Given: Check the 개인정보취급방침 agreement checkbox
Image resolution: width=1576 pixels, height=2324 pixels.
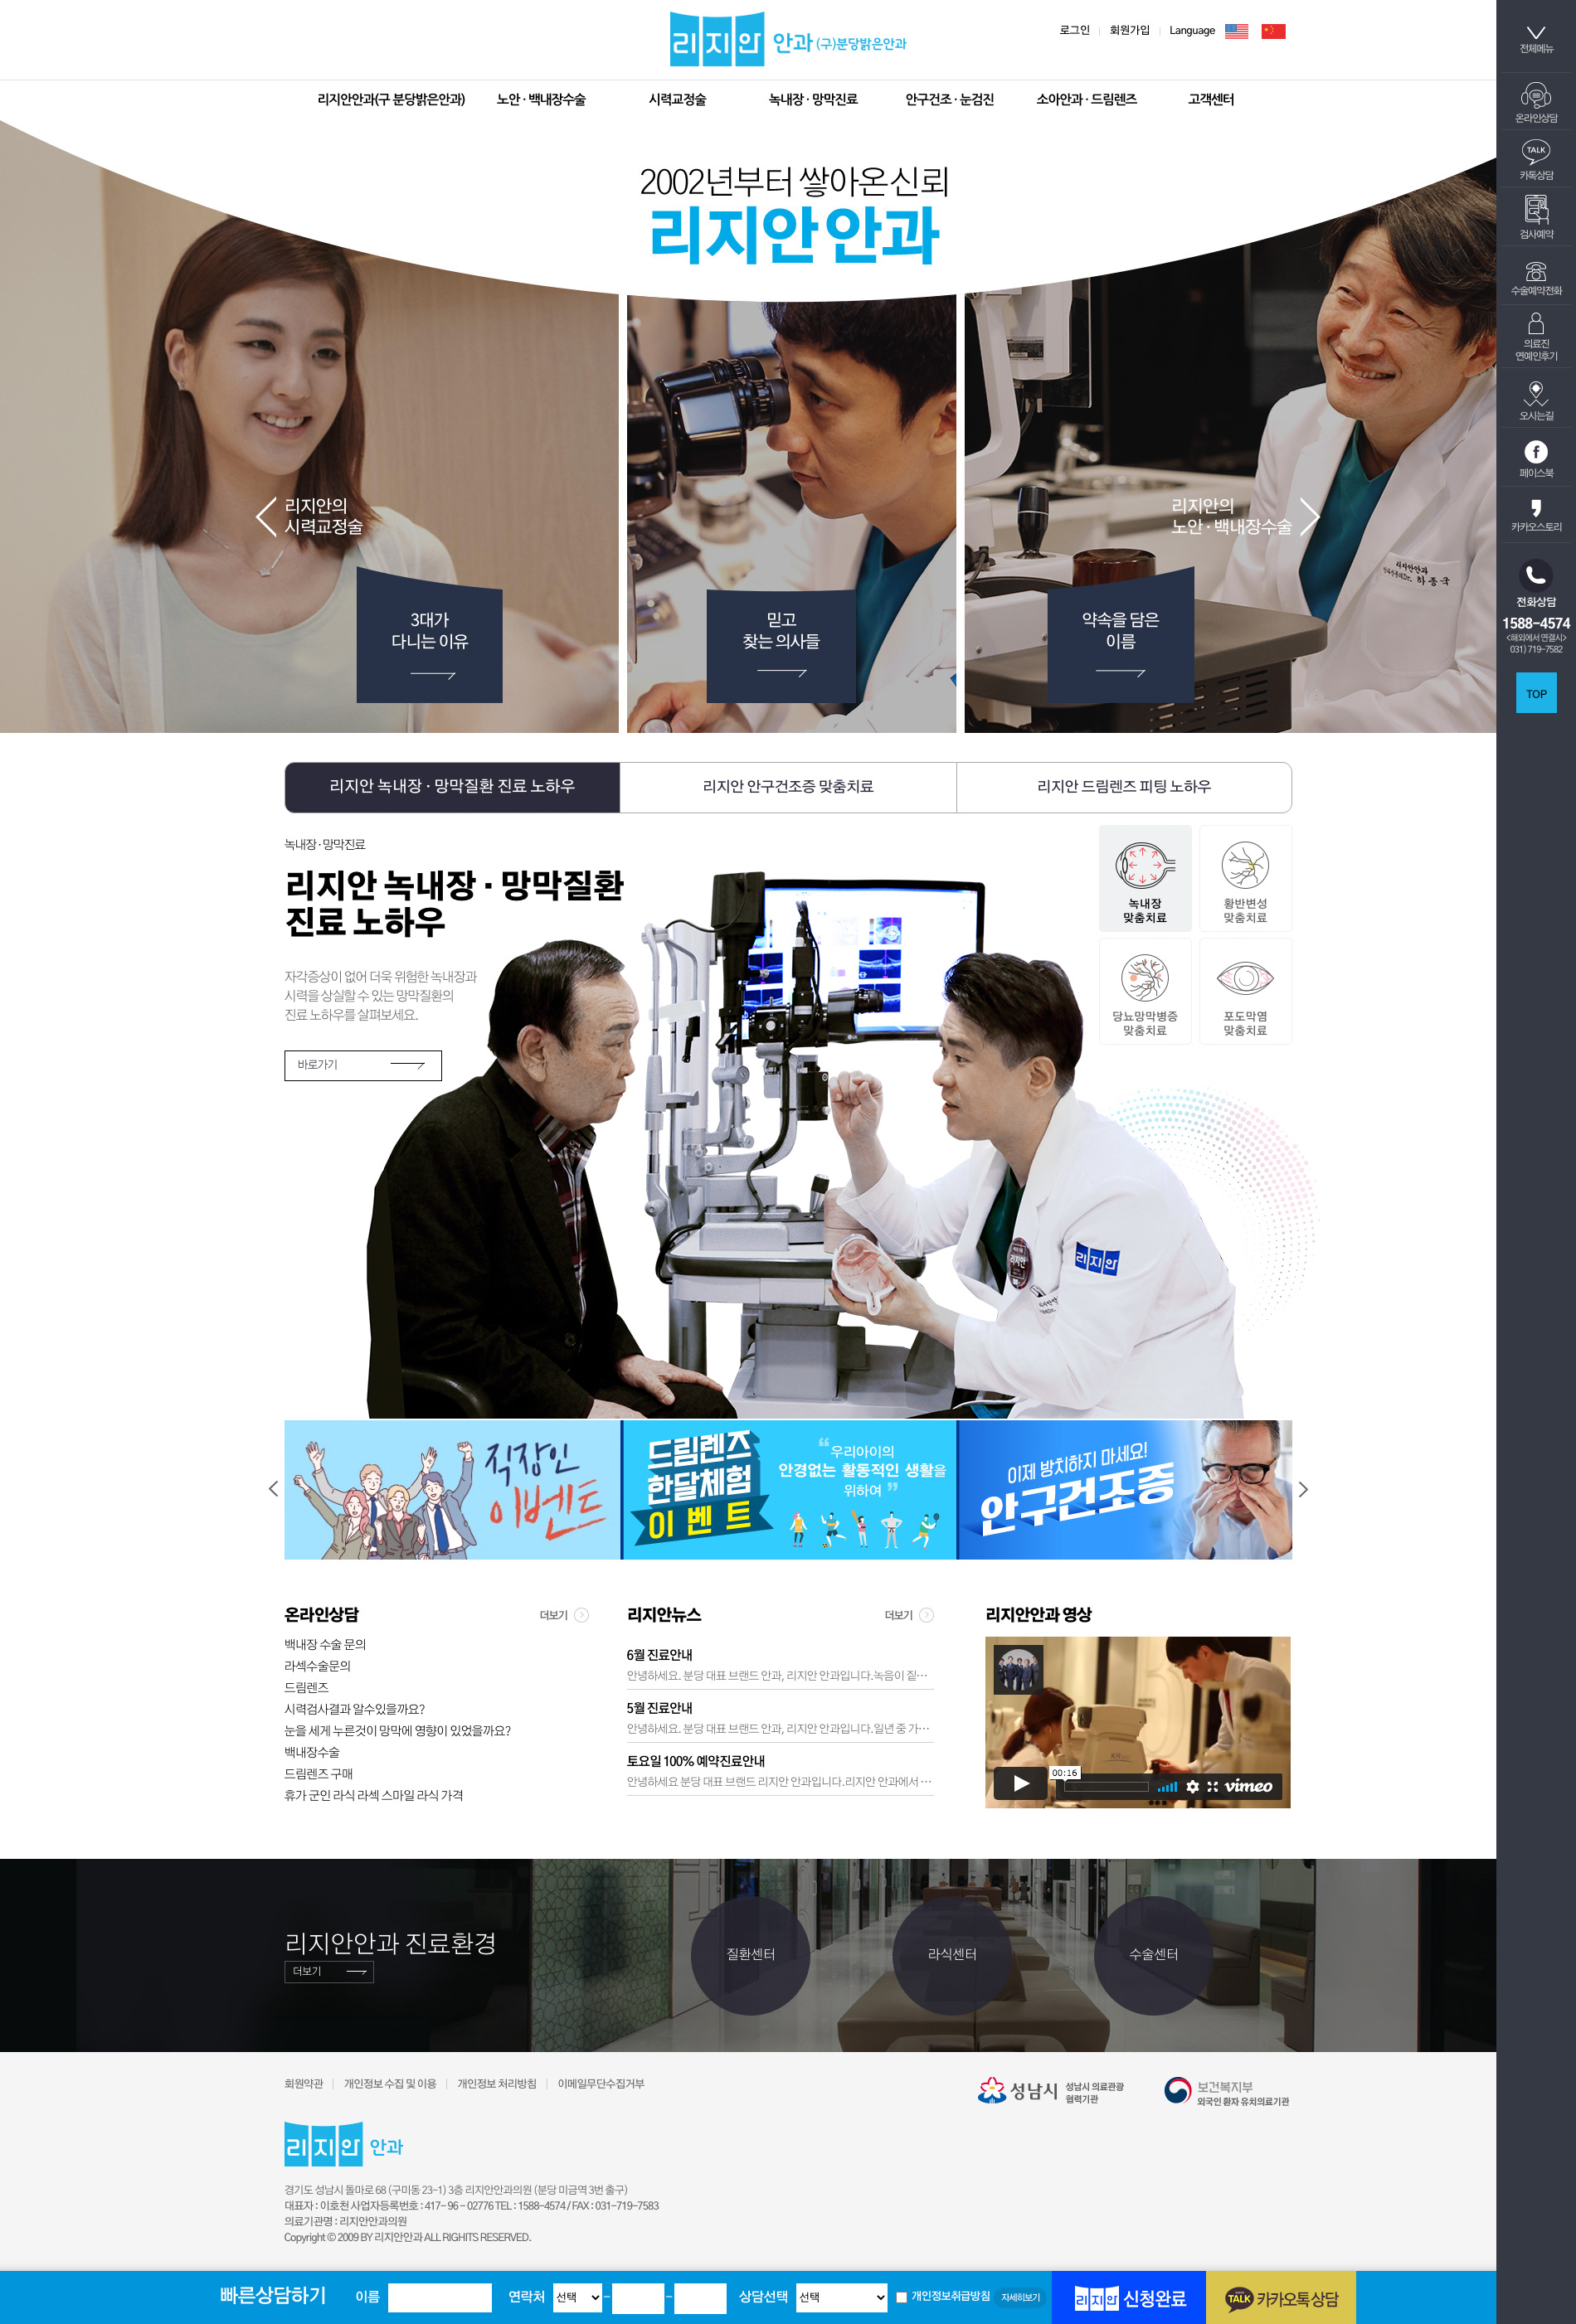Looking at the screenshot, I should click(x=901, y=2297).
